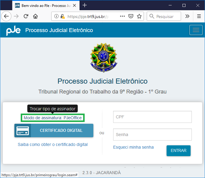Open a new browser tab
The height and width of the screenshot is (178, 205).
(x=85, y=5)
